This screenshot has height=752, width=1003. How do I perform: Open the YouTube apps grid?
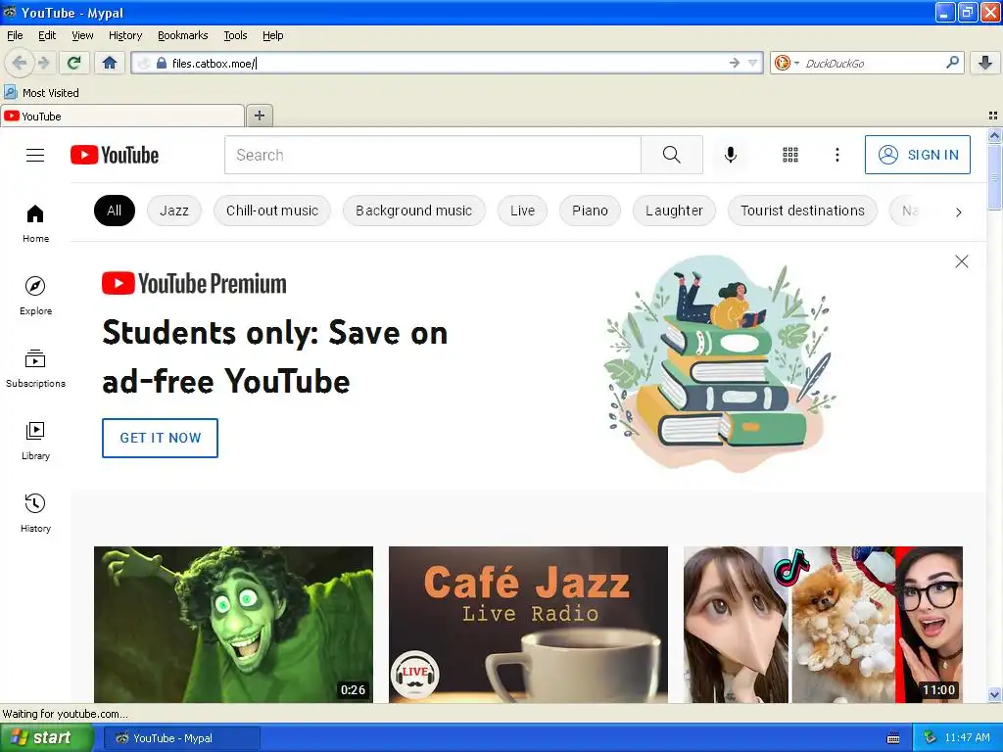pyautogui.click(x=790, y=155)
